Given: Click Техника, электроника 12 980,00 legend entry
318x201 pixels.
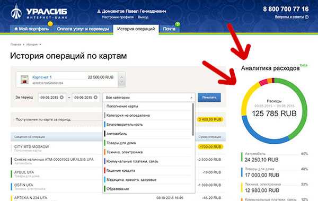Looking at the screenshot, I should pos(275,187).
